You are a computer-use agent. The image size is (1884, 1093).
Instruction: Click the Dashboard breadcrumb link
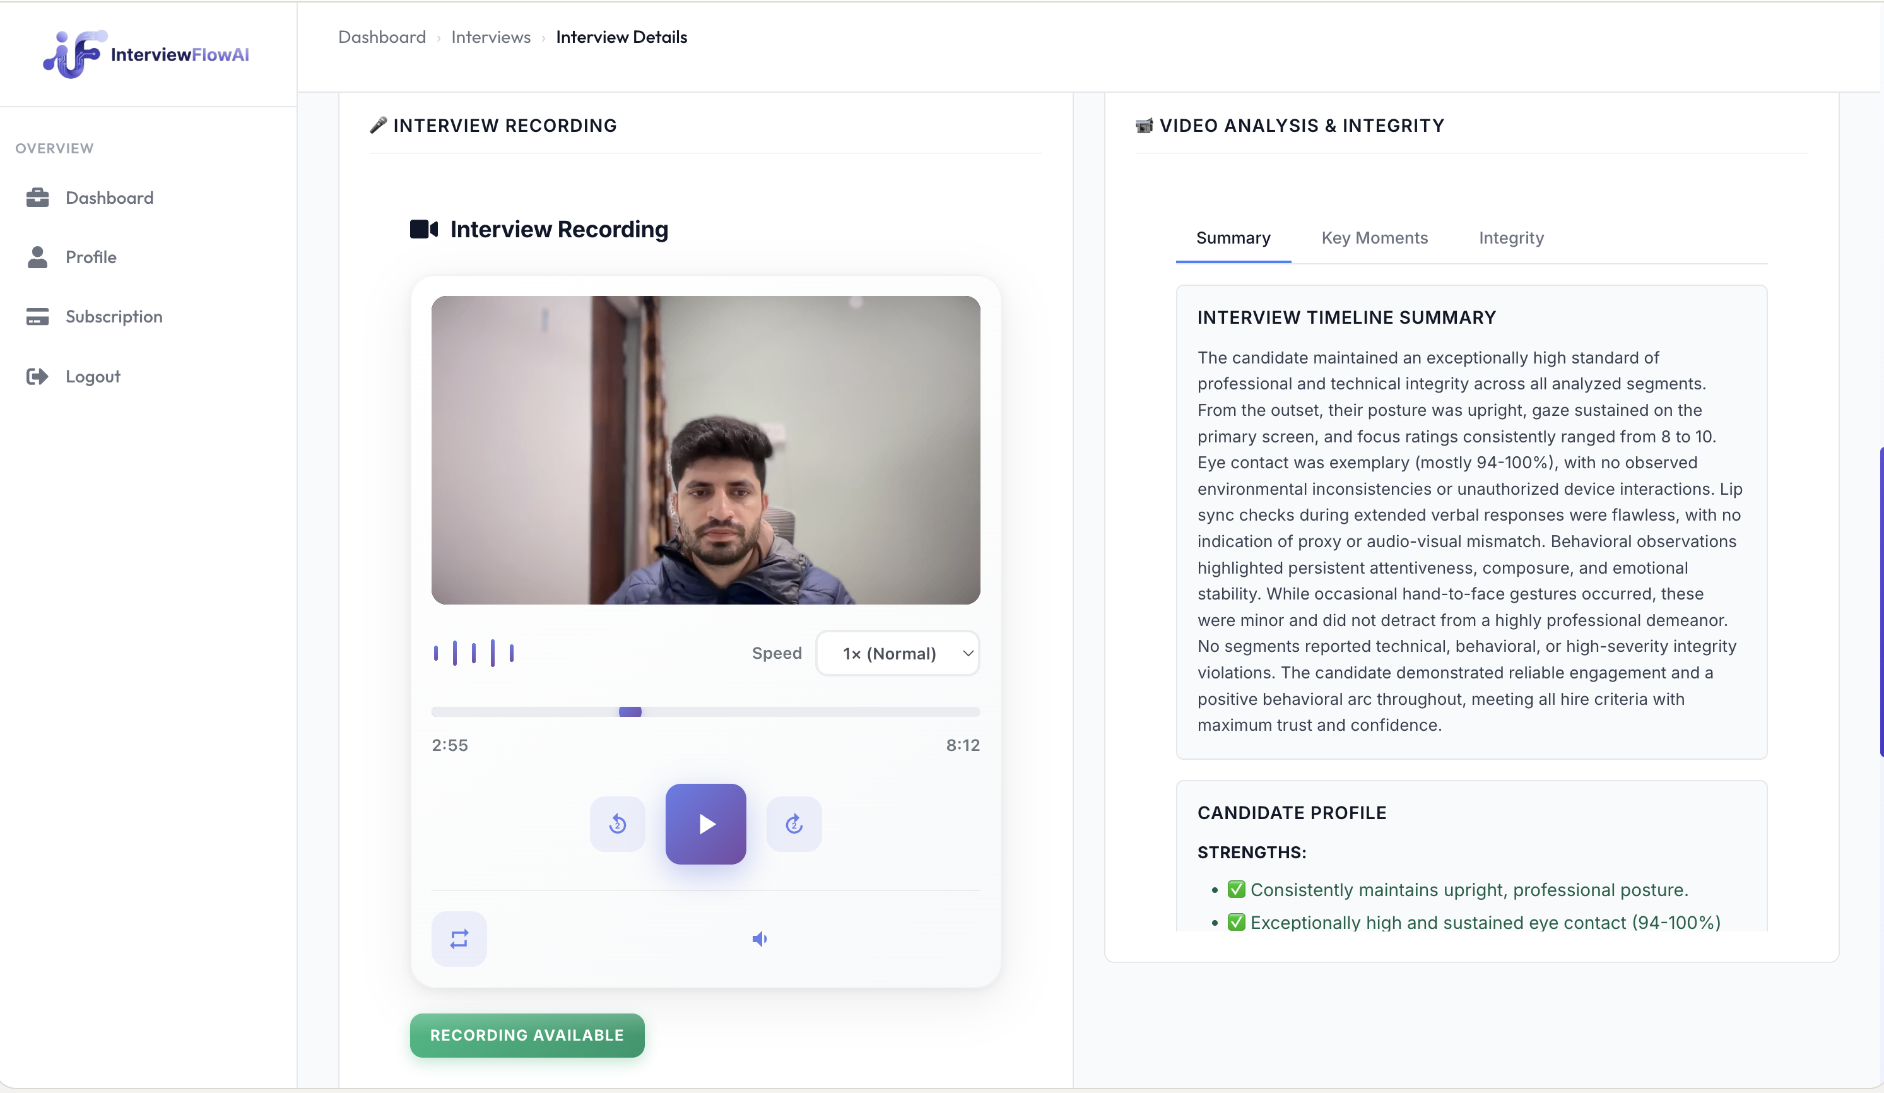click(x=382, y=37)
